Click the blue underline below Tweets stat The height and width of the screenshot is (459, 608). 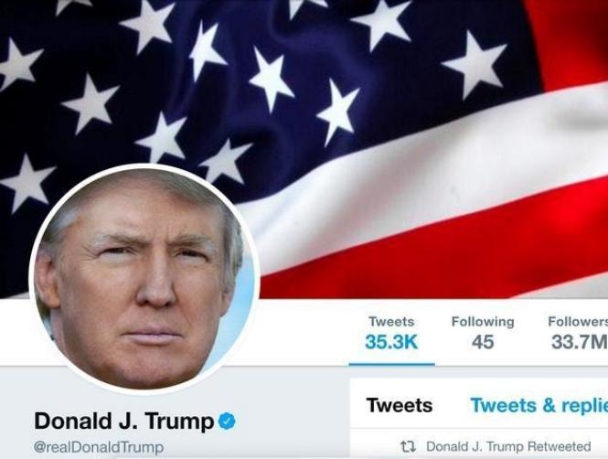pyautogui.click(x=391, y=364)
